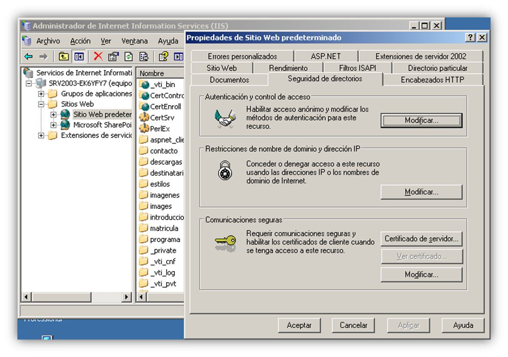Click the CertEnroll globe icon
Viewport: 508px width, 357px height.
[145, 107]
